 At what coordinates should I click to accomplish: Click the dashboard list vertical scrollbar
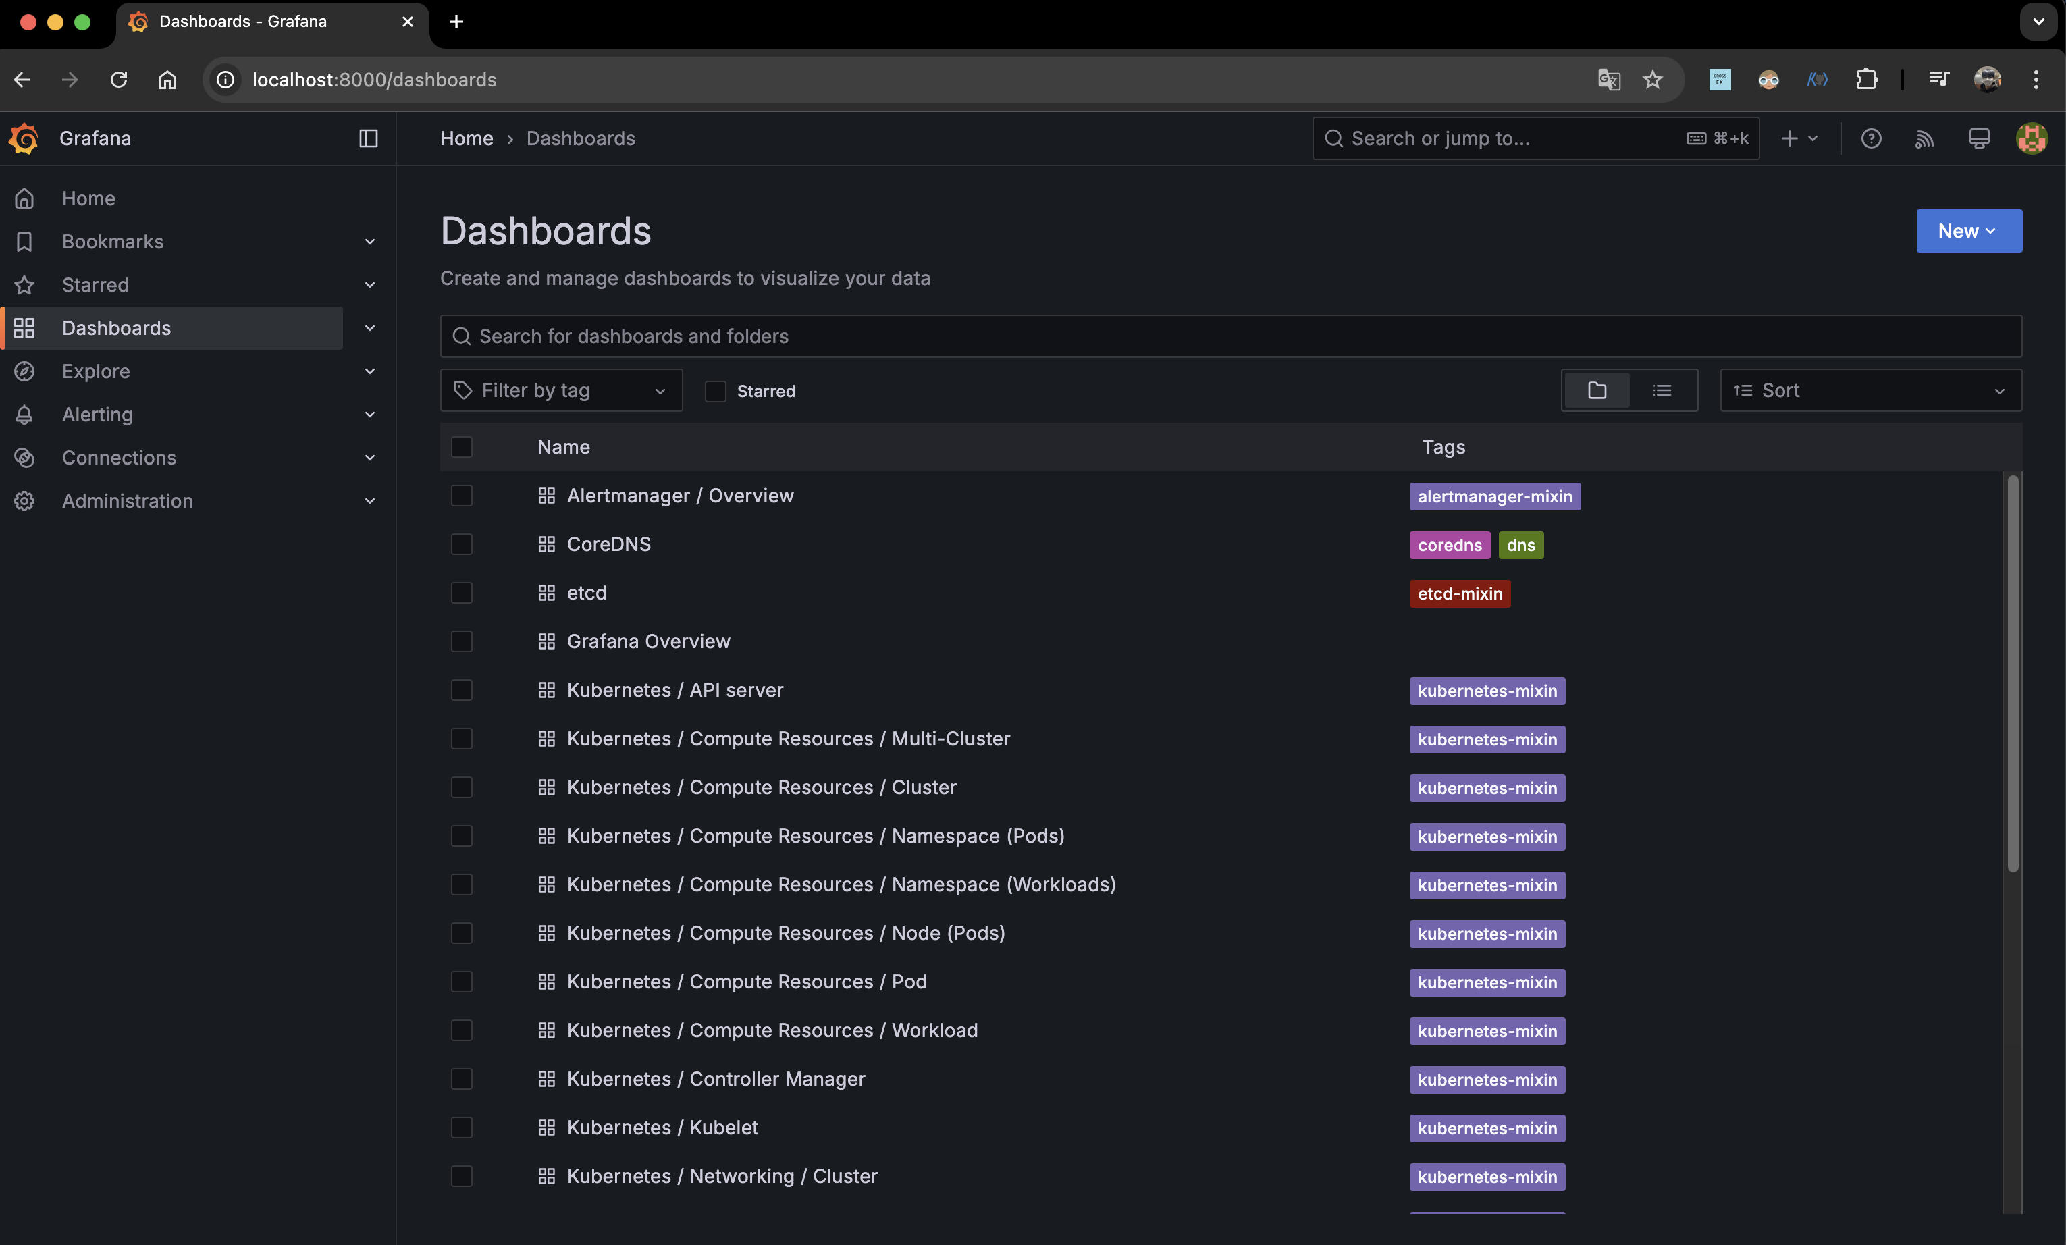point(2013,674)
